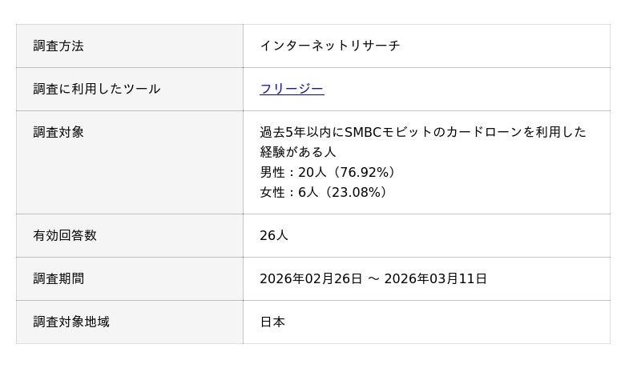Click the start date 2026年02月26日

[x=311, y=278]
